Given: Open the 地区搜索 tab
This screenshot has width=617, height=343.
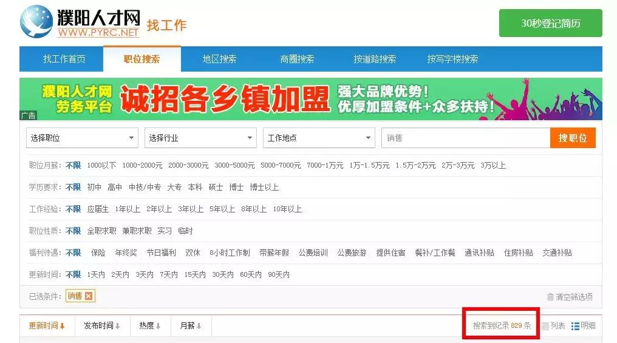Looking at the screenshot, I should coord(220,59).
